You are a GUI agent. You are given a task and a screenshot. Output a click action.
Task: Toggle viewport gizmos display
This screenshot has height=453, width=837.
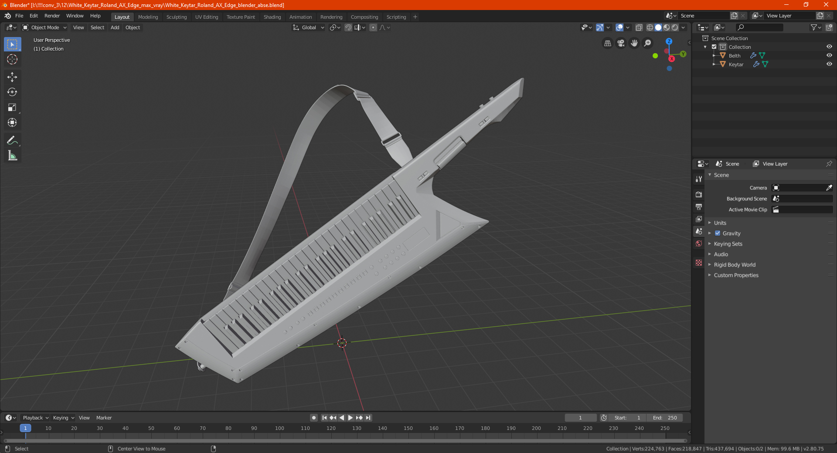pos(600,27)
